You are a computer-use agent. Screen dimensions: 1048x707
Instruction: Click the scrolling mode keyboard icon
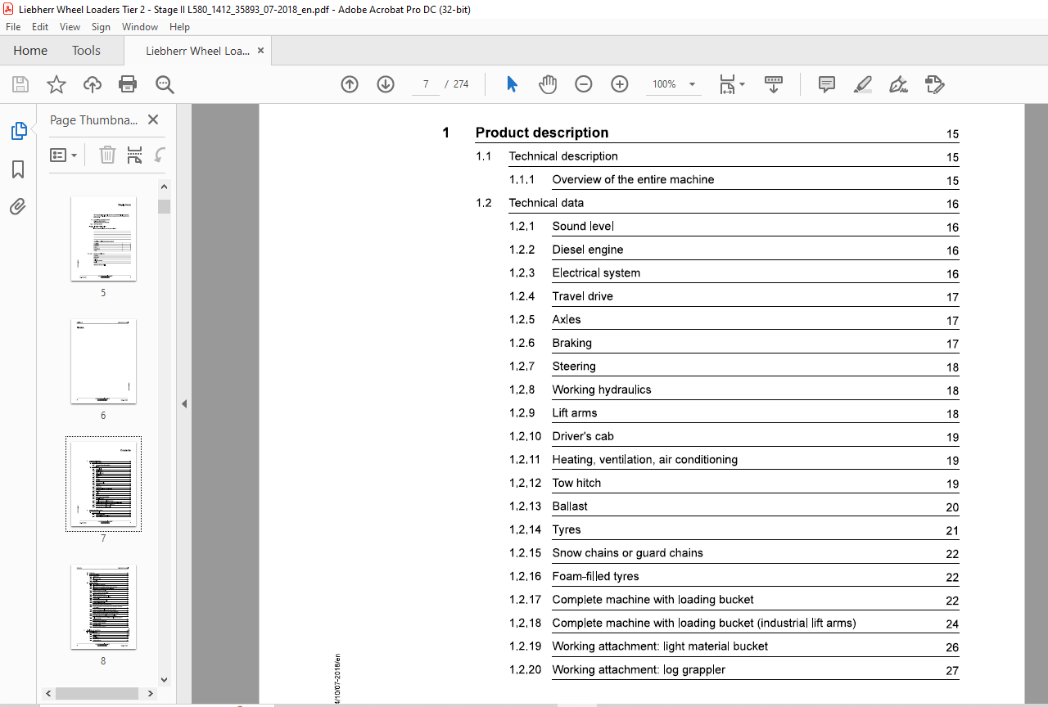pyautogui.click(x=774, y=84)
